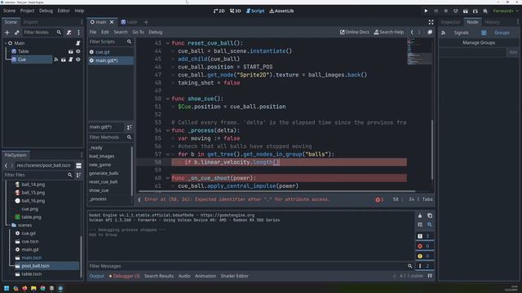The height and width of the screenshot is (293, 522).
Task: Close the main scene tab
Action: [112, 22]
